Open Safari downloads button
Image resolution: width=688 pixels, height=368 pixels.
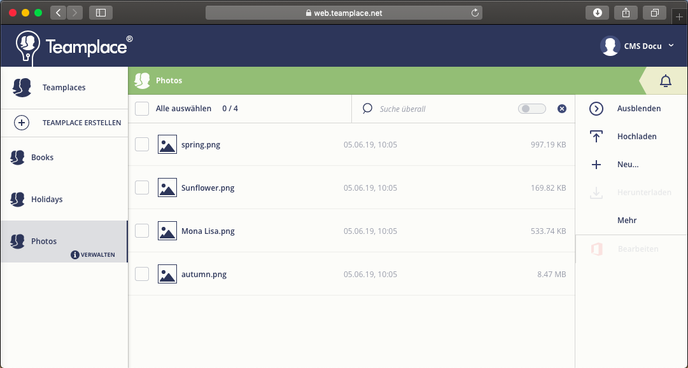597,13
